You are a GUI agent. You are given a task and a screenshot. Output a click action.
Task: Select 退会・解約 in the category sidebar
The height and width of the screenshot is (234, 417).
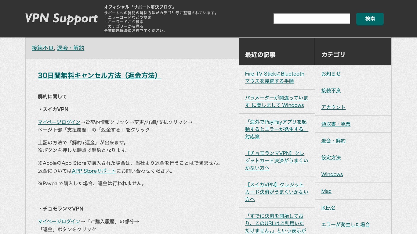tap(333, 141)
